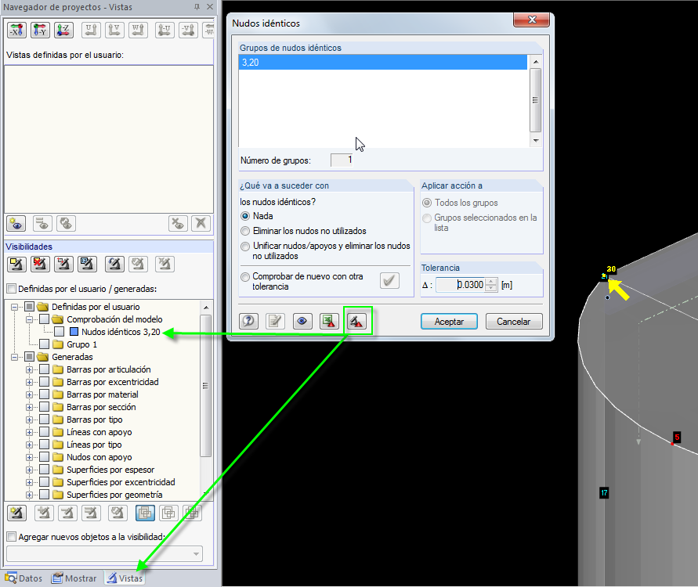Expand Barras por articulación node
Viewport: 698px width, 587px height.
point(30,369)
